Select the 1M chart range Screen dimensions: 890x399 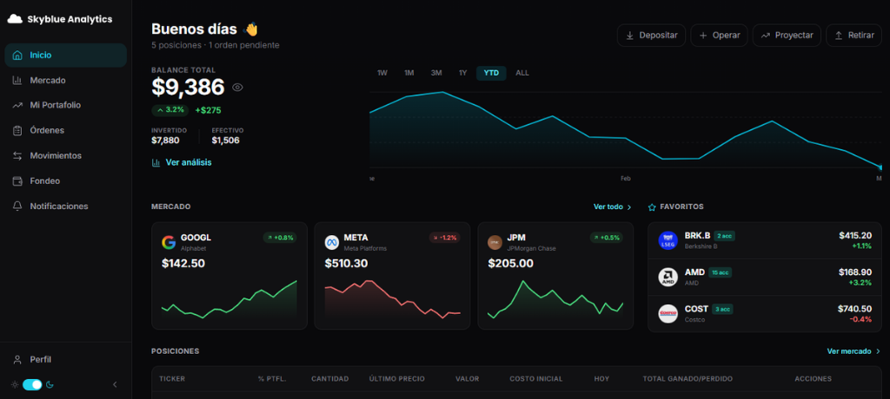[x=409, y=73]
